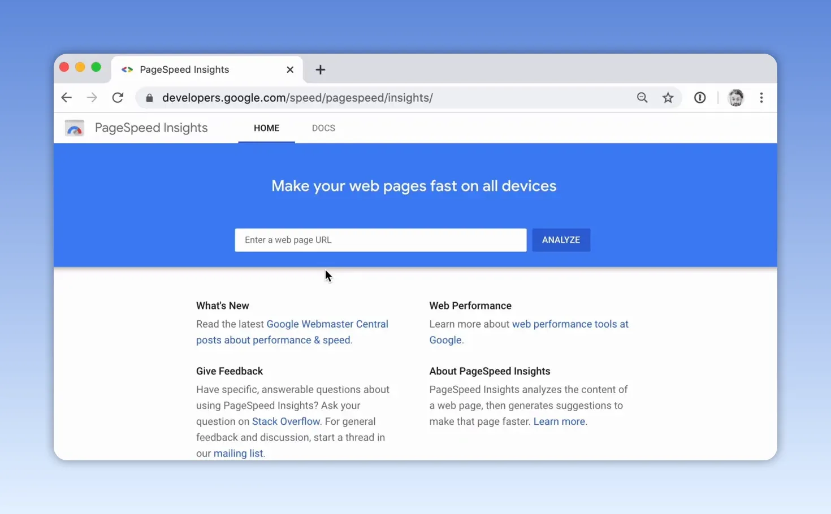Click the PageSpeed Insights header title
This screenshot has height=514, width=831.
click(151, 128)
